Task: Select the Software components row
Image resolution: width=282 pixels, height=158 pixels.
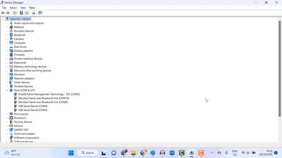Action: point(26,138)
